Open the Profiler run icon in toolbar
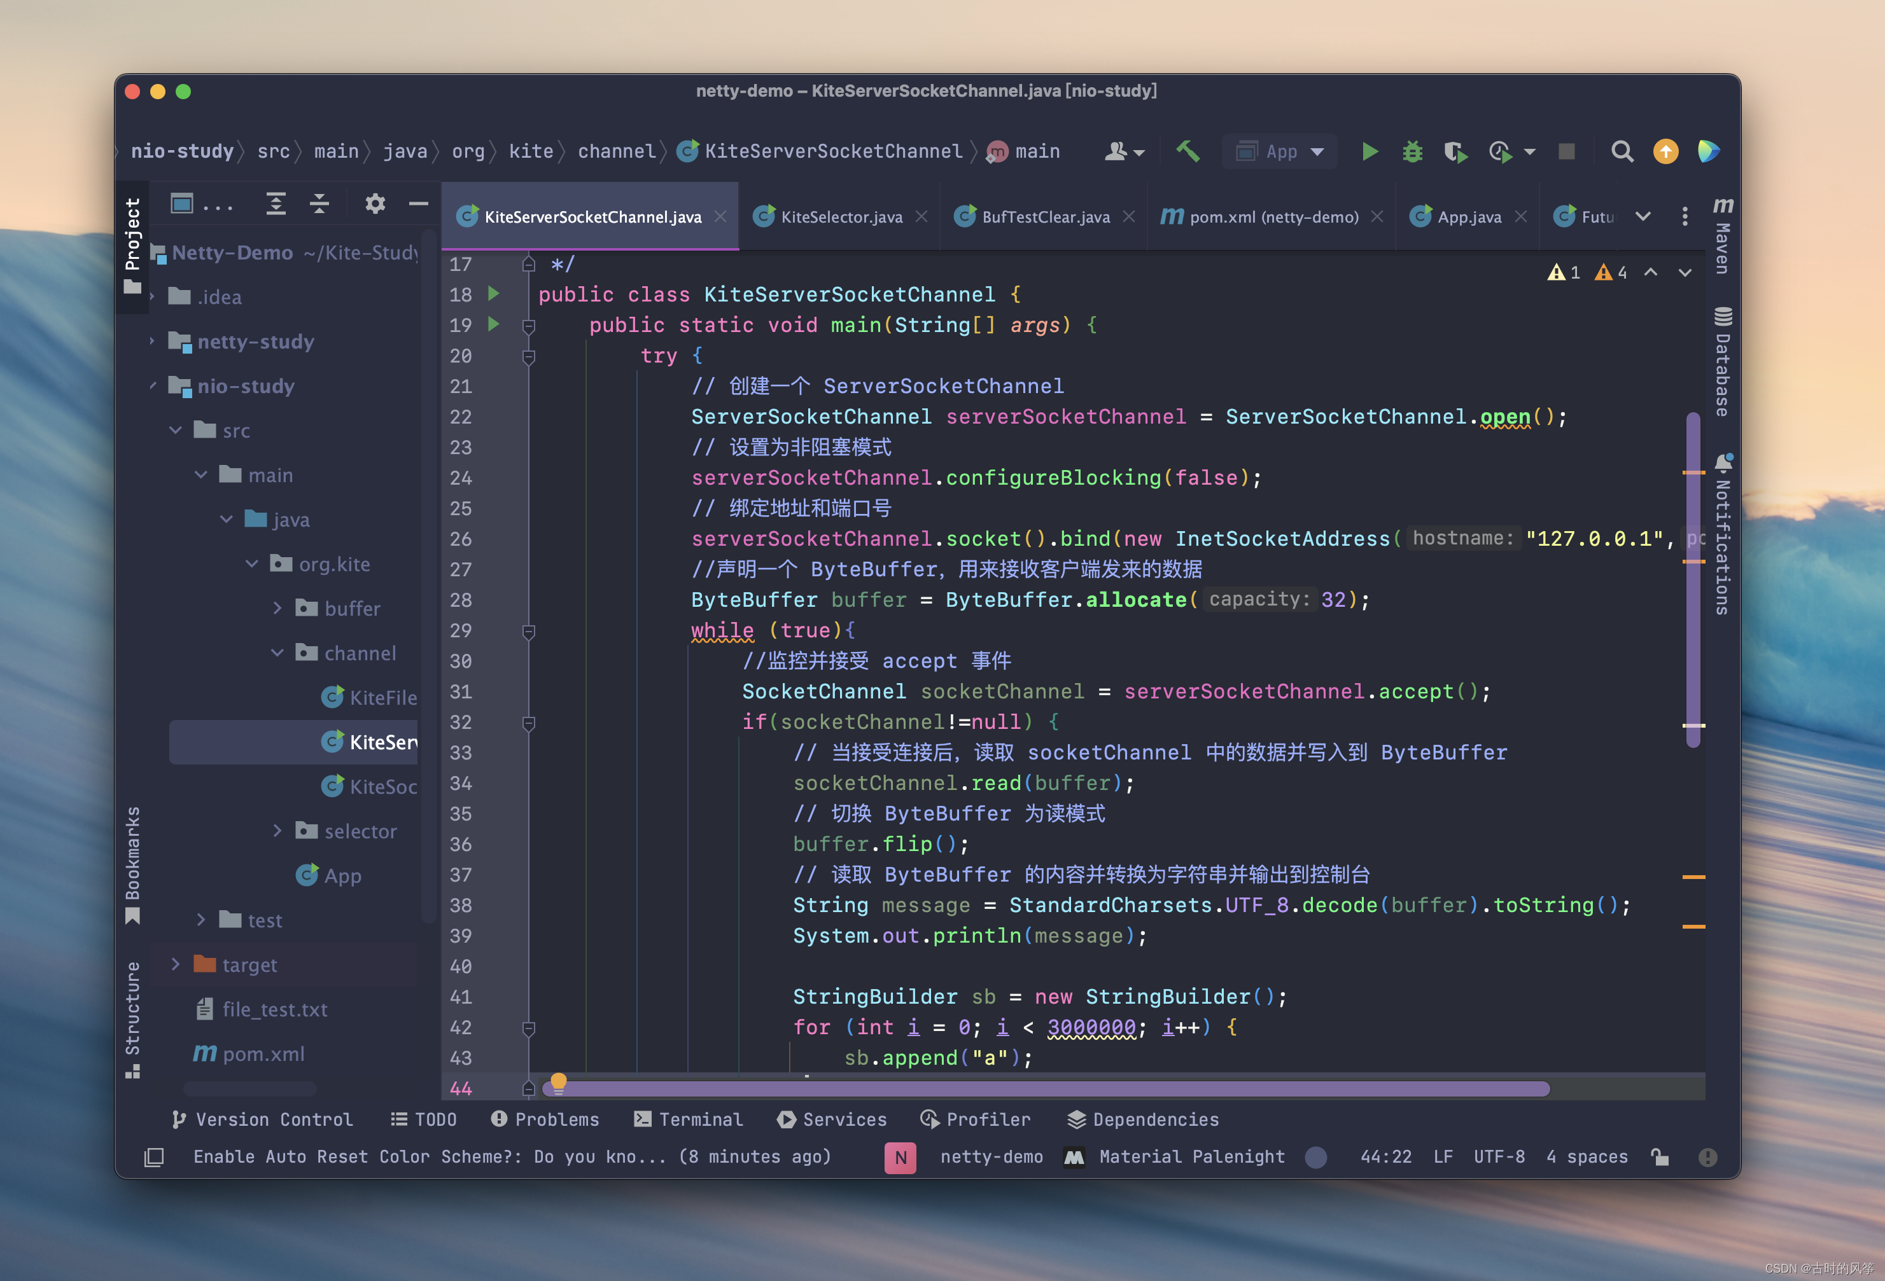Image resolution: width=1885 pixels, height=1281 pixels. click(x=1501, y=151)
